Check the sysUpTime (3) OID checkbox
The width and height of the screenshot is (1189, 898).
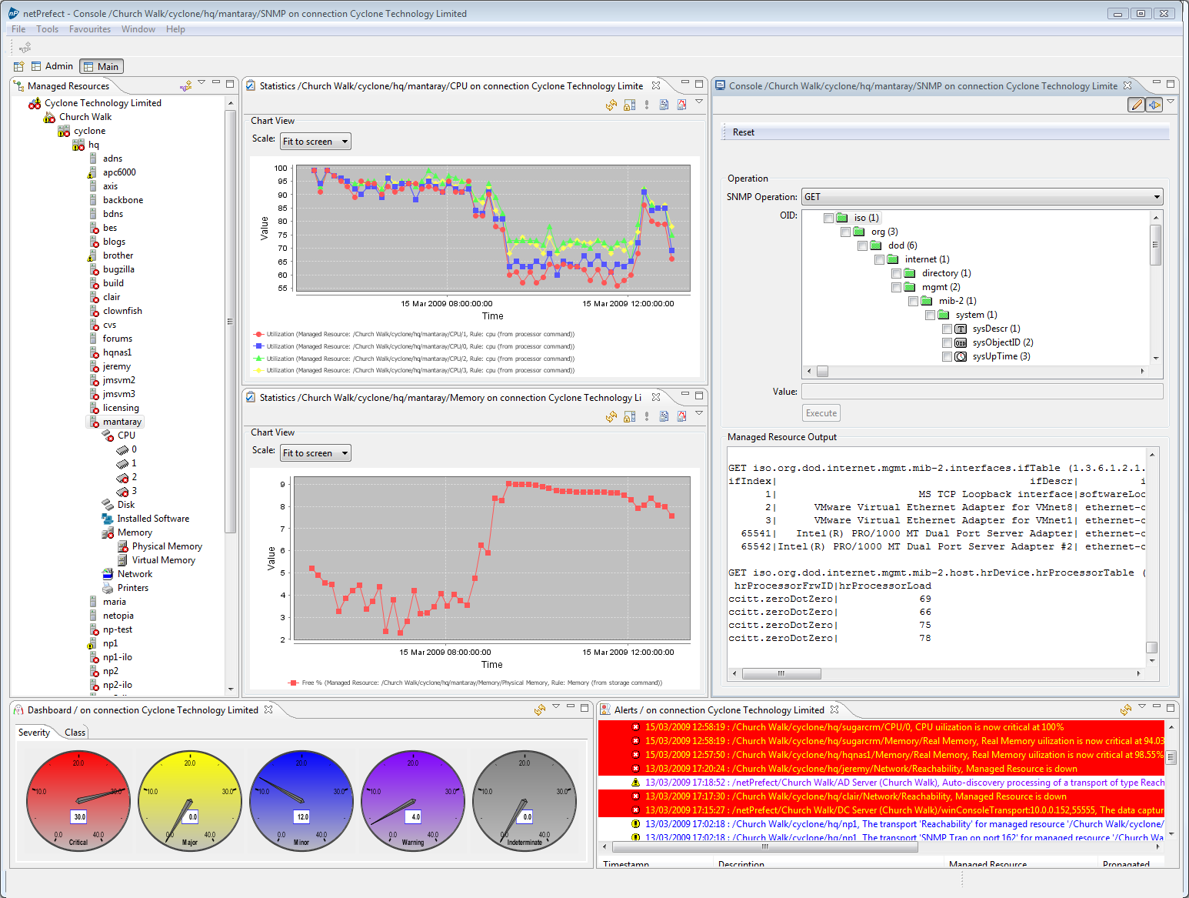coord(947,356)
